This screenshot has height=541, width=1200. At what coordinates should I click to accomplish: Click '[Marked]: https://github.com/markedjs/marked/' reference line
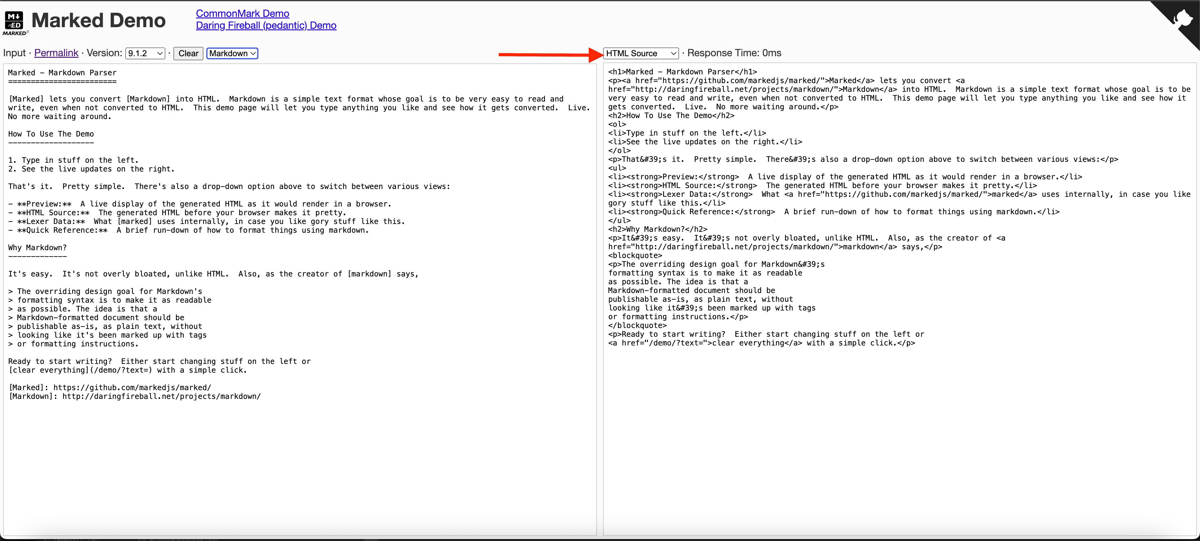109,387
